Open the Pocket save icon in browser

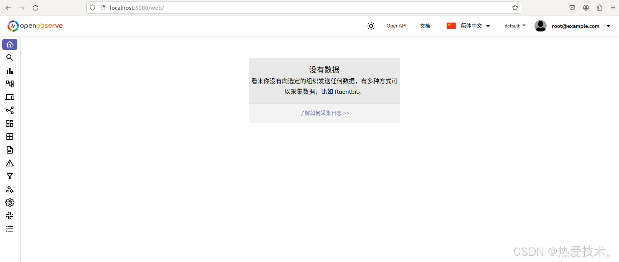coord(572,8)
